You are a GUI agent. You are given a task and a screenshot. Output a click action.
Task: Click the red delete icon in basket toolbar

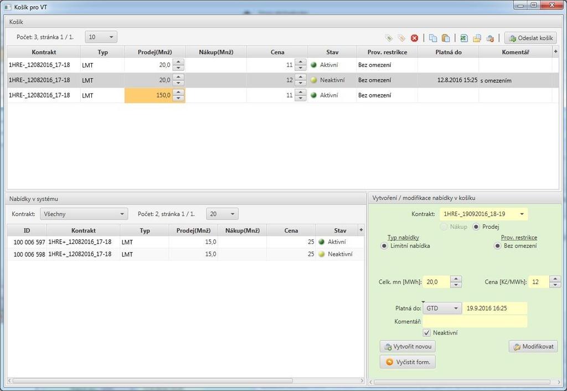coord(414,38)
